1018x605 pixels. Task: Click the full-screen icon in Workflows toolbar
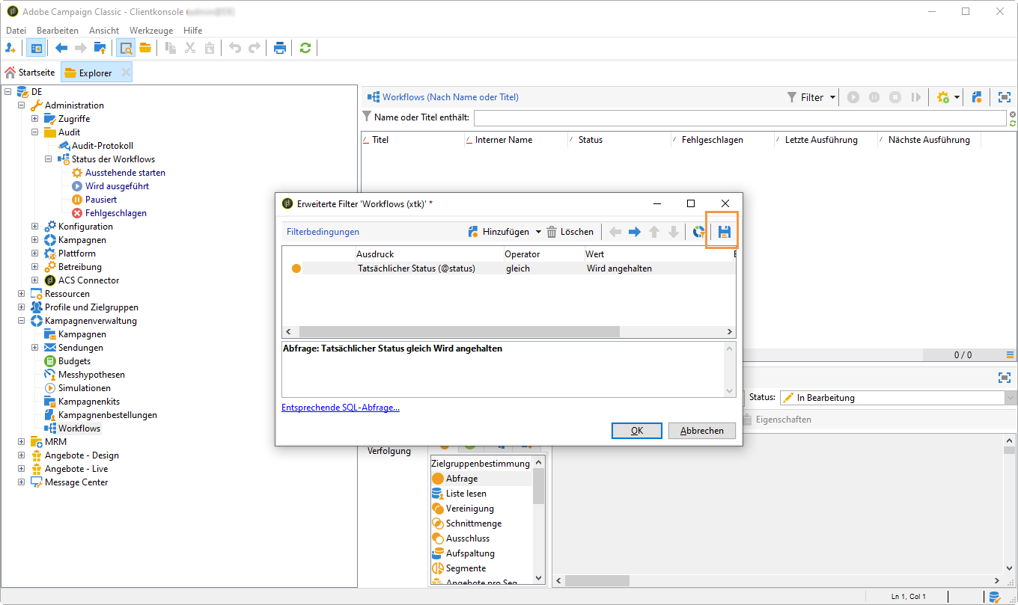(x=1004, y=97)
